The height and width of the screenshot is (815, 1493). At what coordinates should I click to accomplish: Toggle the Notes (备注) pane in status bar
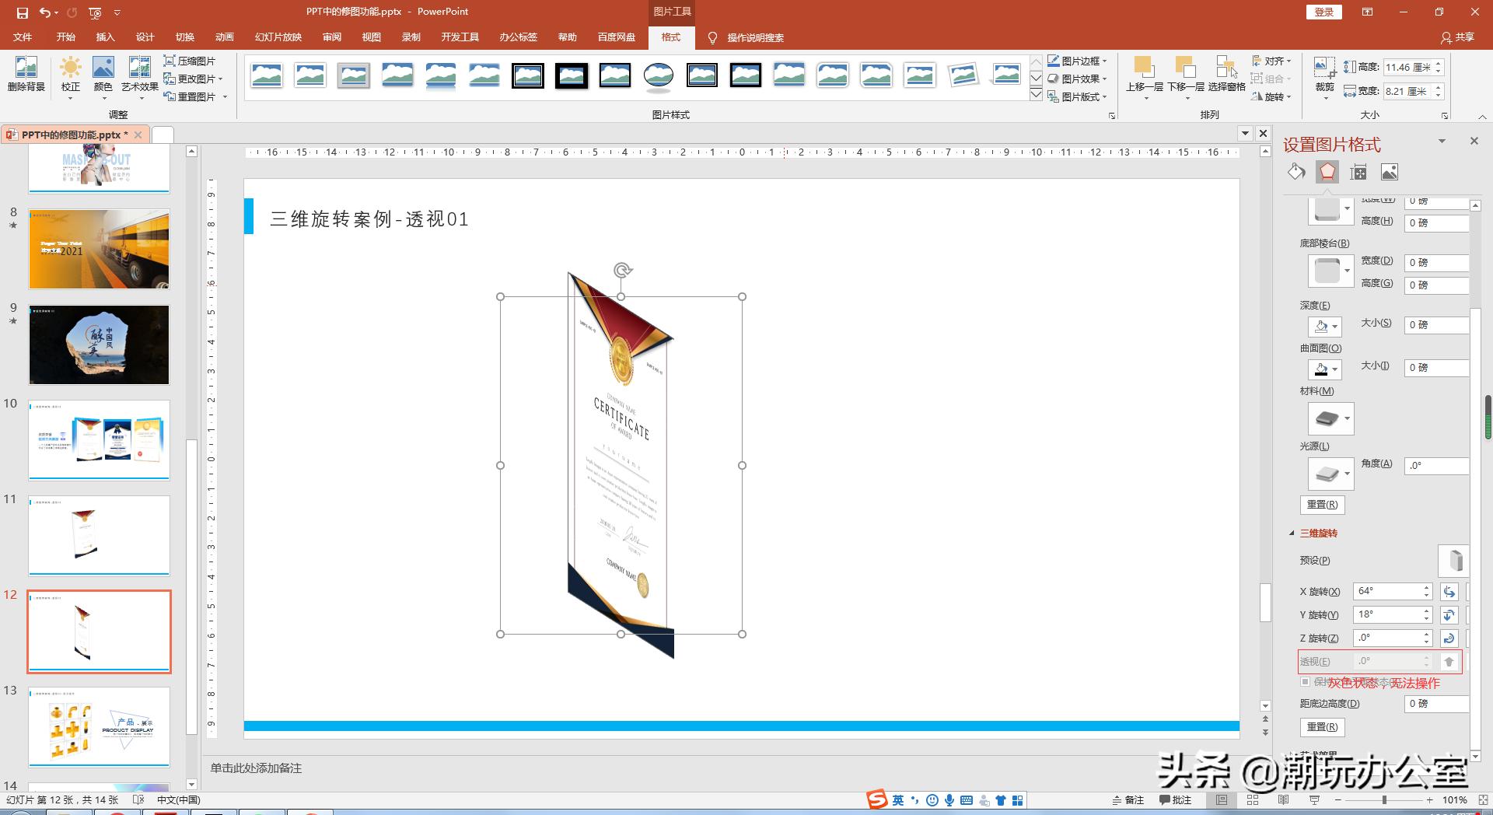coord(1128,799)
